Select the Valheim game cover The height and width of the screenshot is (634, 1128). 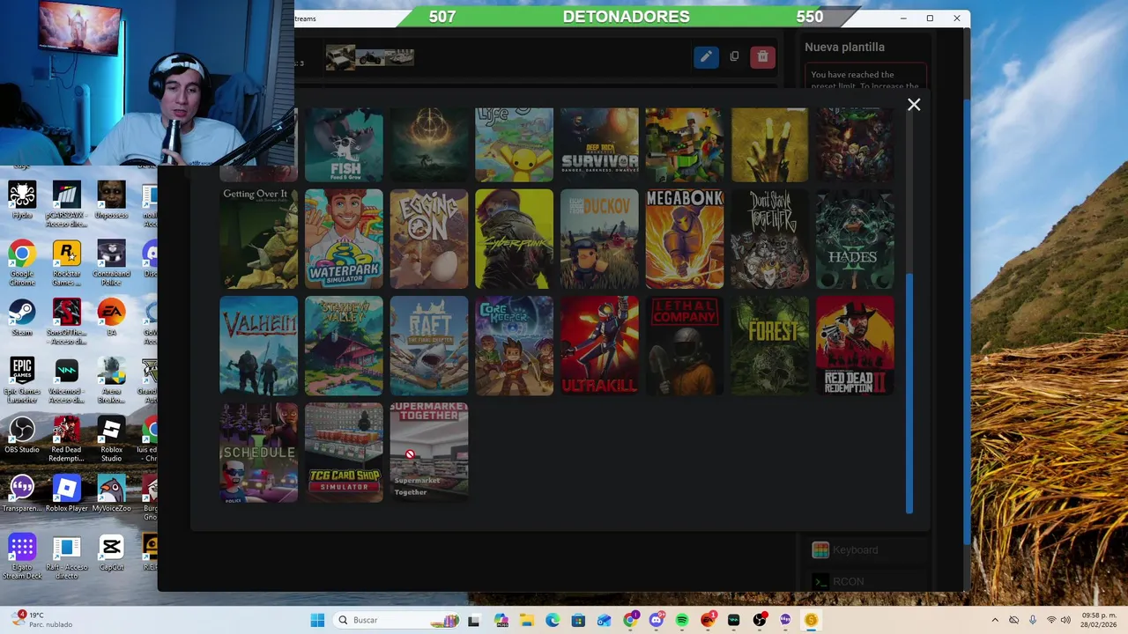click(258, 346)
